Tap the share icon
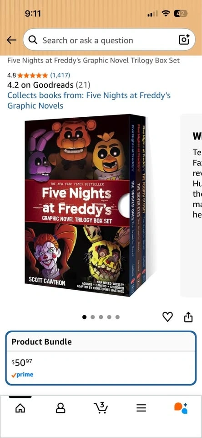Viewport: 202px width, 438px height. [x=188, y=317]
